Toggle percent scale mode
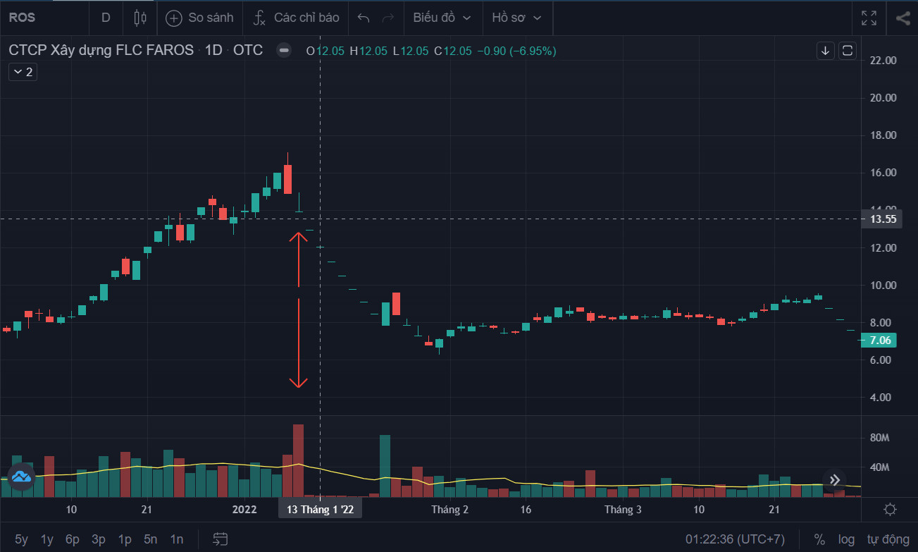The image size is (918, 552). tap(819, 539)
